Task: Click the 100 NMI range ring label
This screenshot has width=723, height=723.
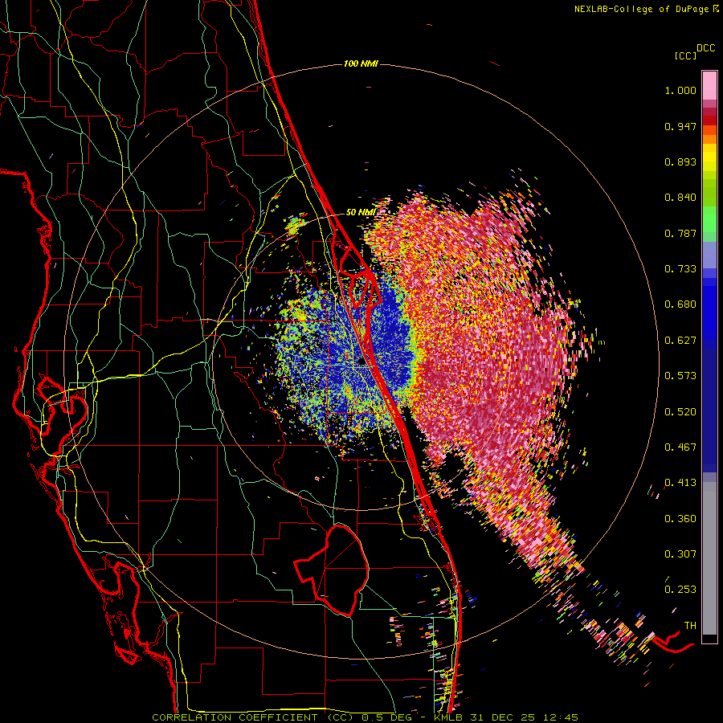Action: [x=361, y=63]
